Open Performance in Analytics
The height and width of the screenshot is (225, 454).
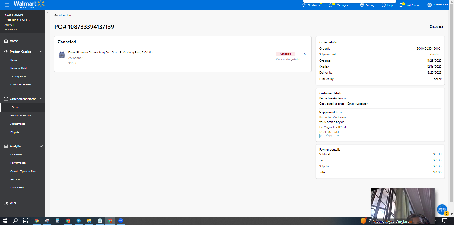18,163
